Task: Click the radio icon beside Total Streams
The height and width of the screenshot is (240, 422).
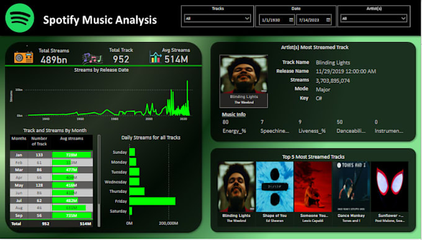Action: pyautogui.click(x=24, y=57)
